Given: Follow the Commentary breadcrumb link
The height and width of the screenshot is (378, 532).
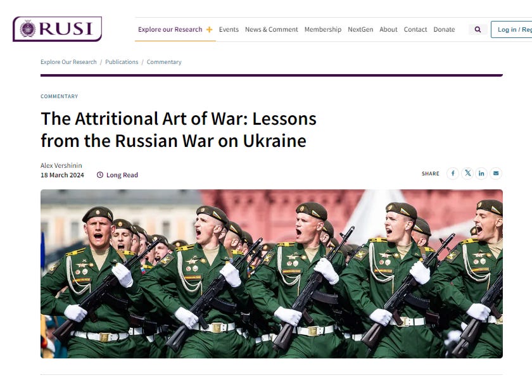Looking at the screenshot, I should pos(164,62).
